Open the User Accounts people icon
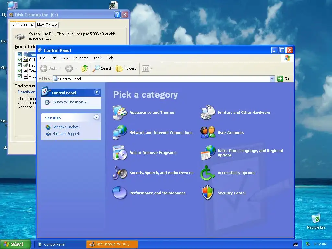 pos(208,133)
